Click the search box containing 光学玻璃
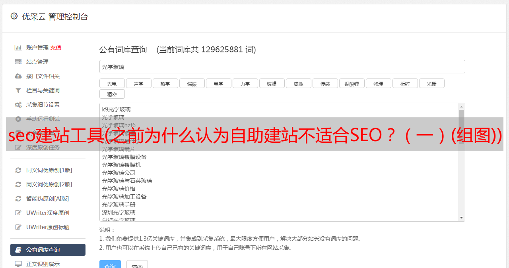This screenshot has height=268, width=509. (x=282, y=67)
